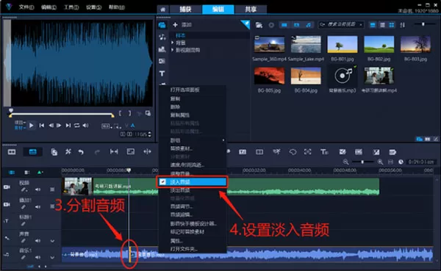
Task: Set mark-in point bracket
Action: click(x=120, y=113)
